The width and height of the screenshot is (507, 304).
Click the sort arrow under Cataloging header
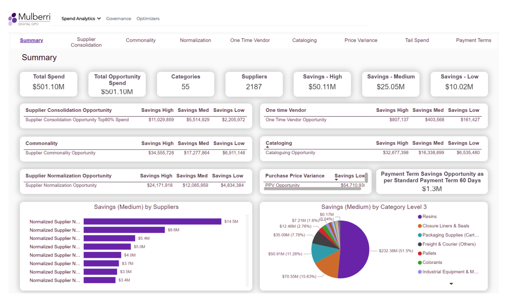(x=267, y=147)
